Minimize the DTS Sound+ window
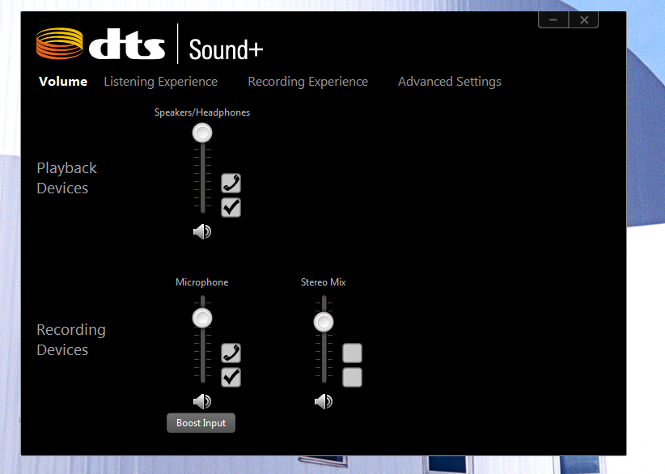 point(553,20)
